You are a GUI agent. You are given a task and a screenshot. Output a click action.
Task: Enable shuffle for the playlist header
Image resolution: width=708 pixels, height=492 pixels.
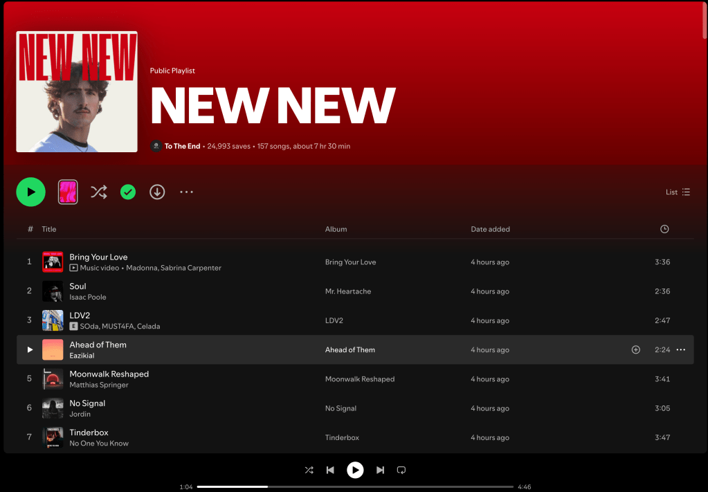coord(99,192)
